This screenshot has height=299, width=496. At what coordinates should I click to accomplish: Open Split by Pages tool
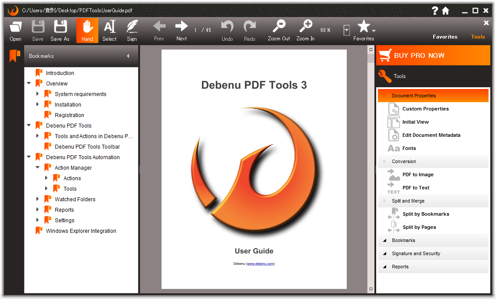419,227
